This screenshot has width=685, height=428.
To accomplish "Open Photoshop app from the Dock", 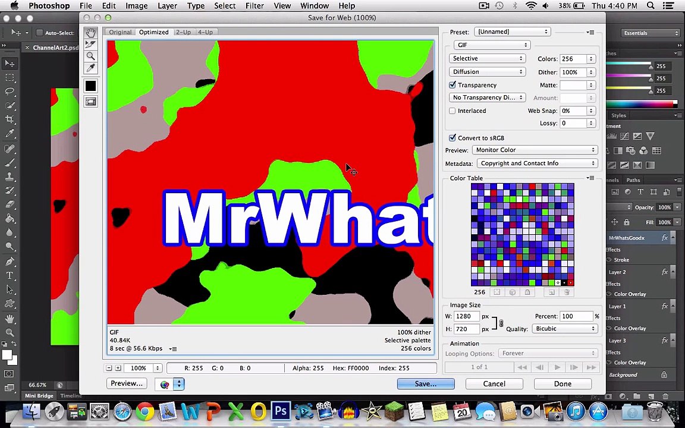I will (x=281, y=411).
